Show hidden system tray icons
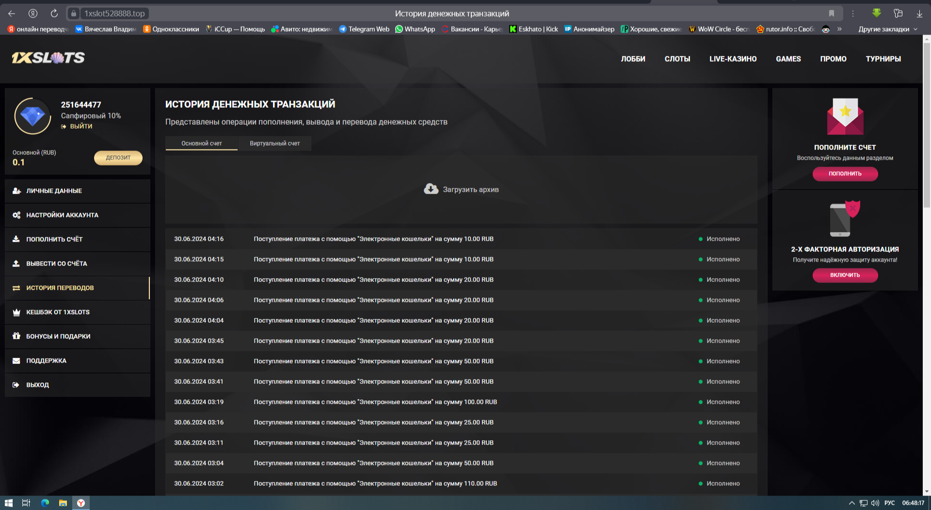The height and width of the screenshot is (510, 931). (x=851, y=503)
